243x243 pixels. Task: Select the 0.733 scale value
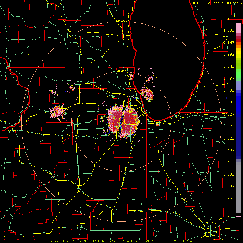[229, 90]
